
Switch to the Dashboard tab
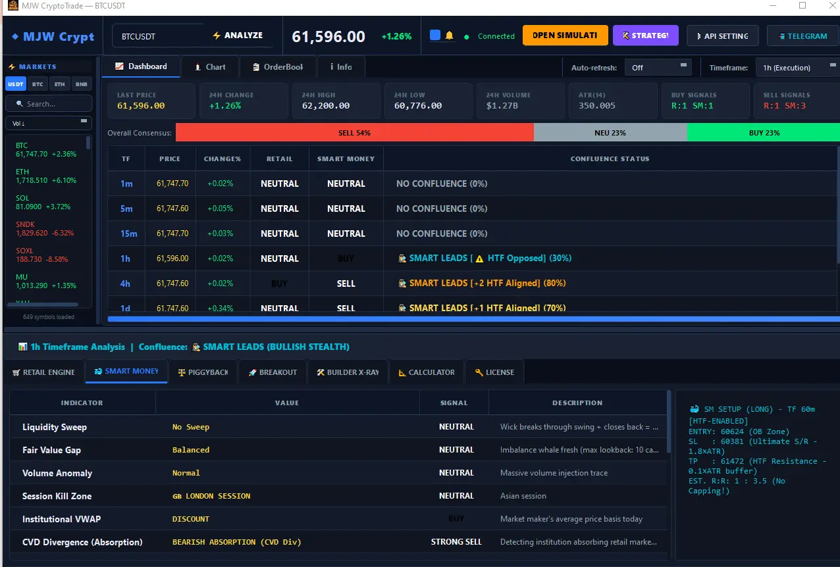pyautogui.click(x=141, y=66)
